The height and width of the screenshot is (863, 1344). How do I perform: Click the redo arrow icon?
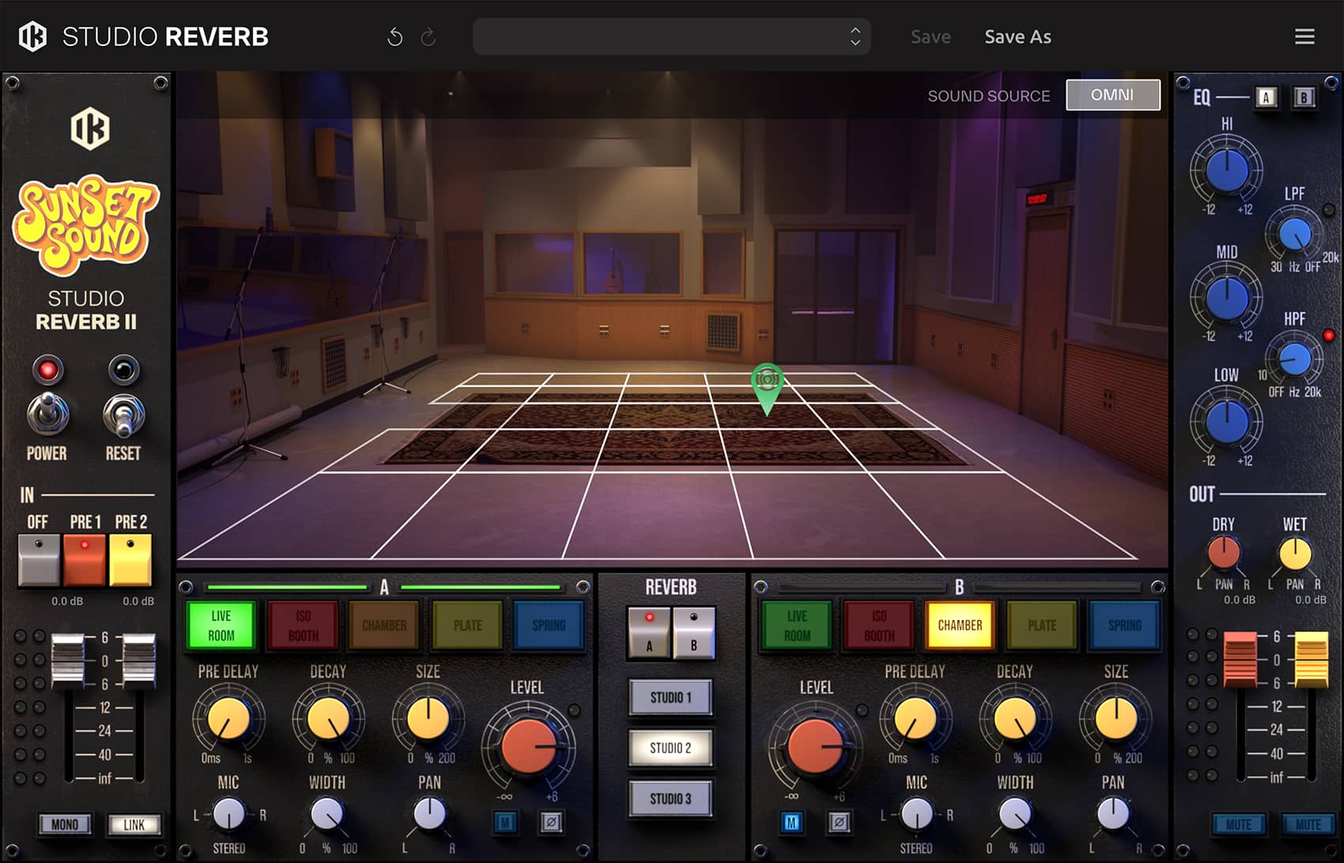[428, 37]
